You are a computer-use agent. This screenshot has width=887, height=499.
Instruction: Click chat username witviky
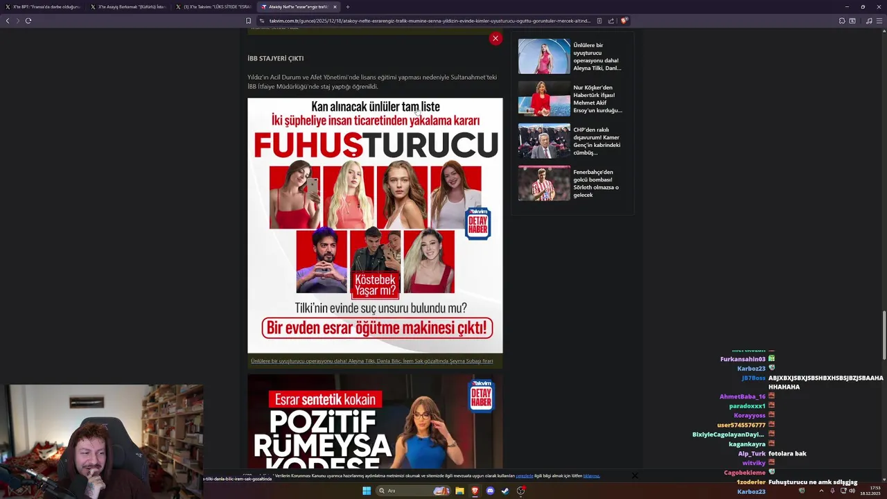pyautogui.click(x=753, y=462)
